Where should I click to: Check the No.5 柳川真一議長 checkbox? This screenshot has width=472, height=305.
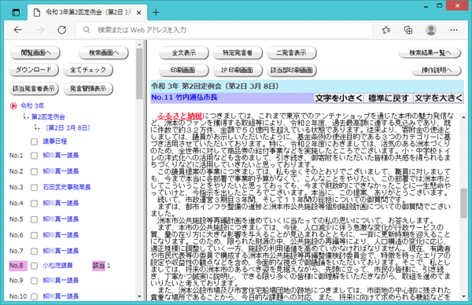click(x=34, y=219)
